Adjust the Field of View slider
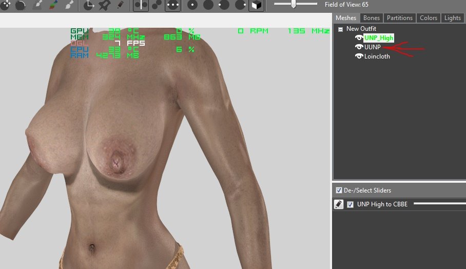Screen dimensions: 466x269 pyautogui.click(x=296, y=4)
